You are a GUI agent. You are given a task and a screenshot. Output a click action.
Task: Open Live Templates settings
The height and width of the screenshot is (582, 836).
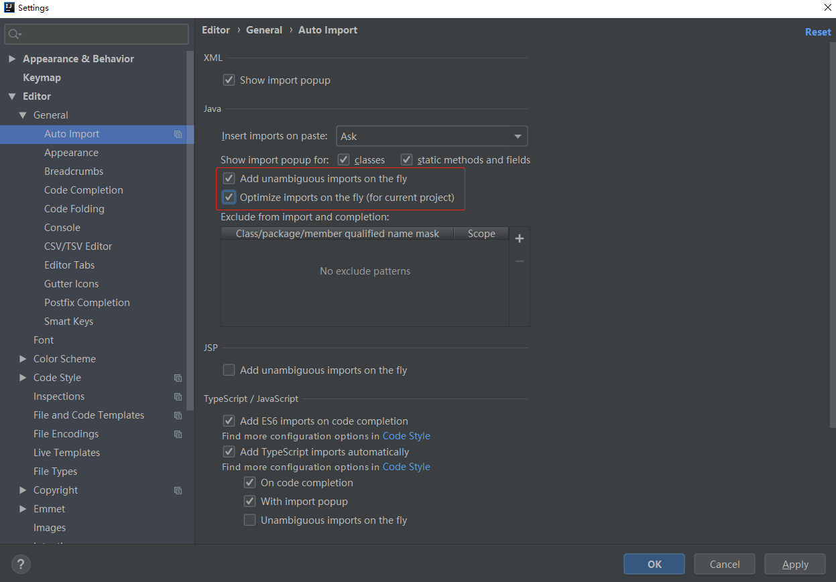coord(66,453)
